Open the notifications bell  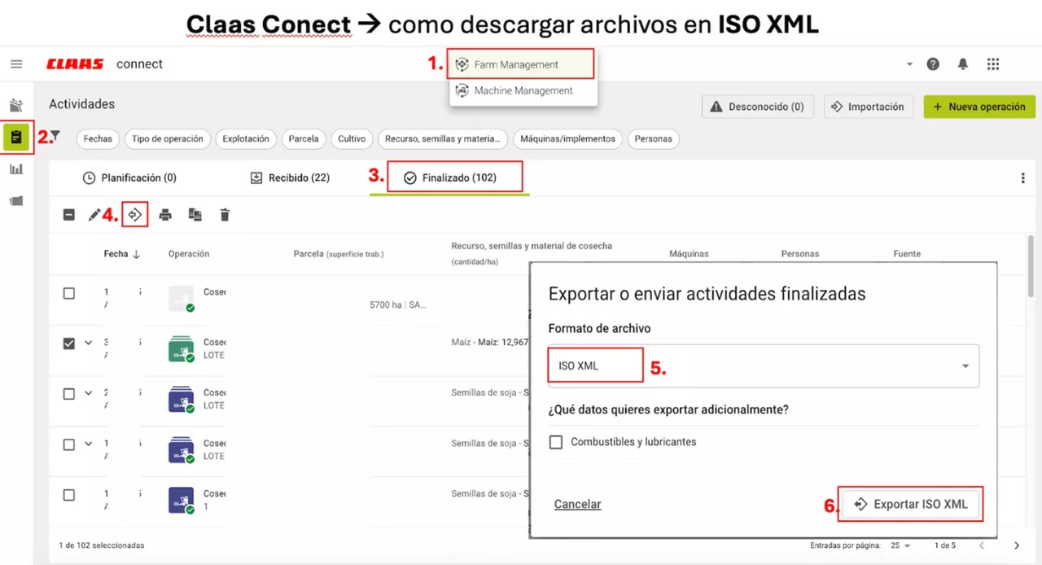pyautogui.click(x=963, y=64)
